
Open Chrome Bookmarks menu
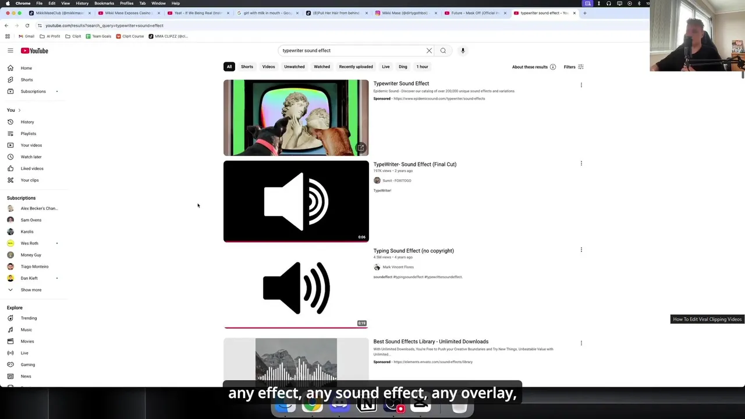pos(104,3)
